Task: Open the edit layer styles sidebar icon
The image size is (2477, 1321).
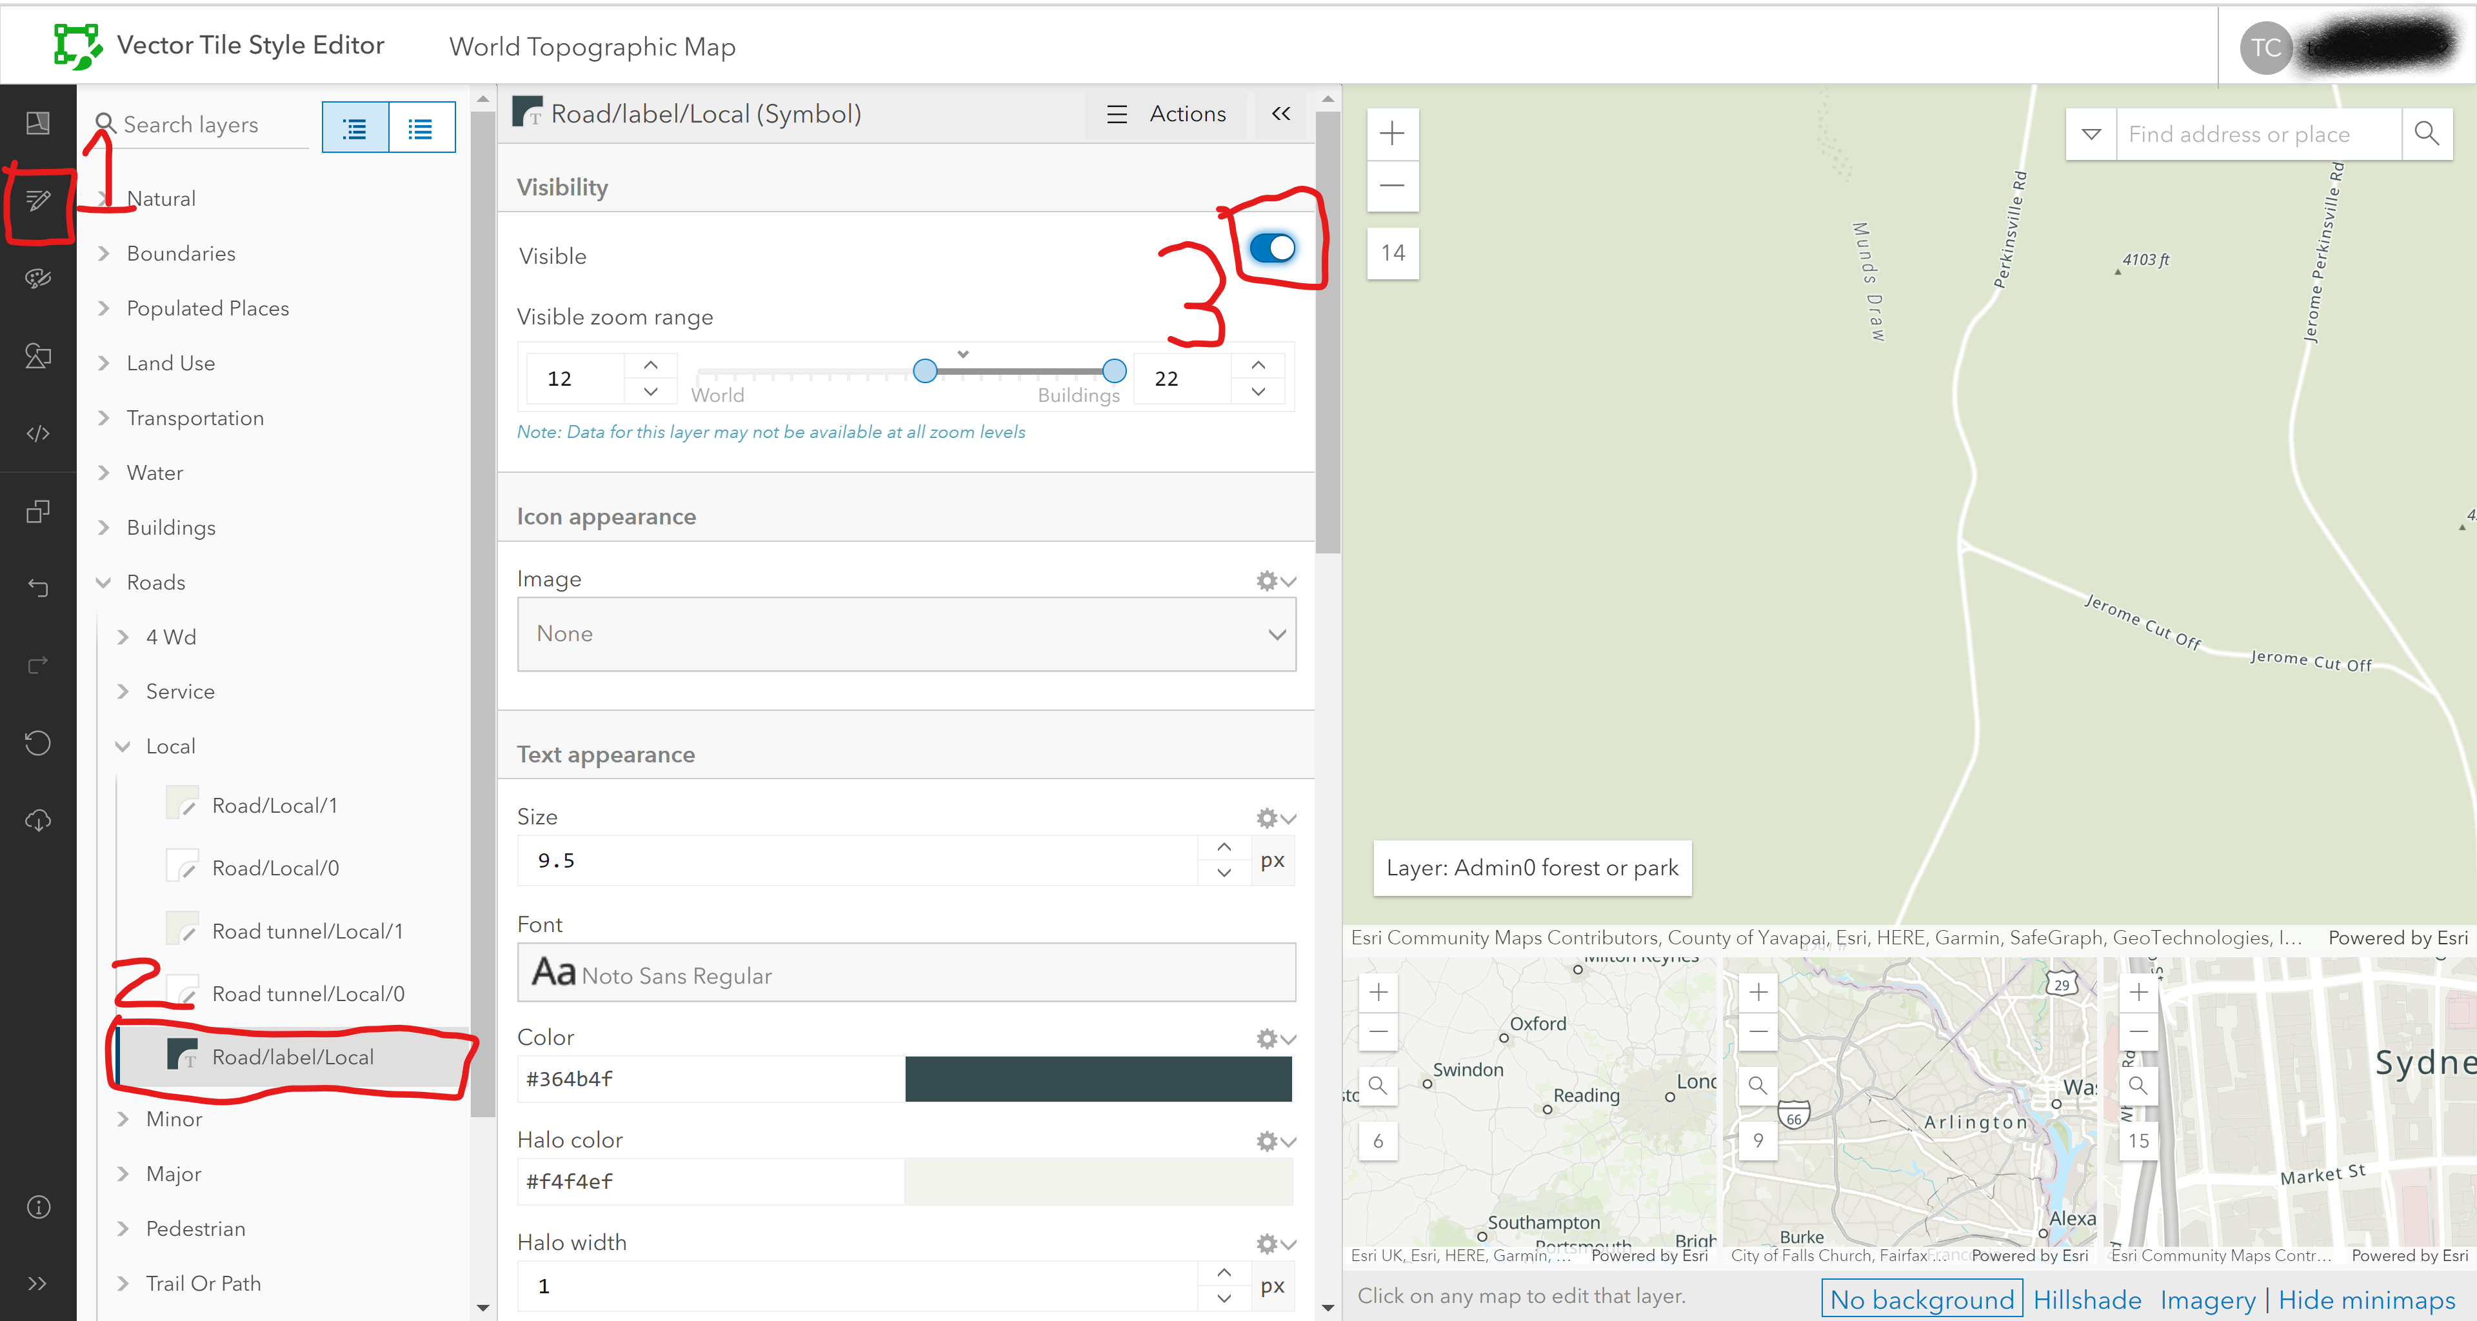Action: point(39,201)
